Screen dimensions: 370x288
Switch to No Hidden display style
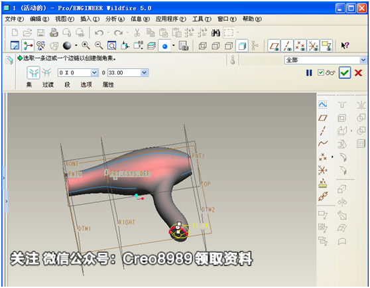tap(229, 46)
